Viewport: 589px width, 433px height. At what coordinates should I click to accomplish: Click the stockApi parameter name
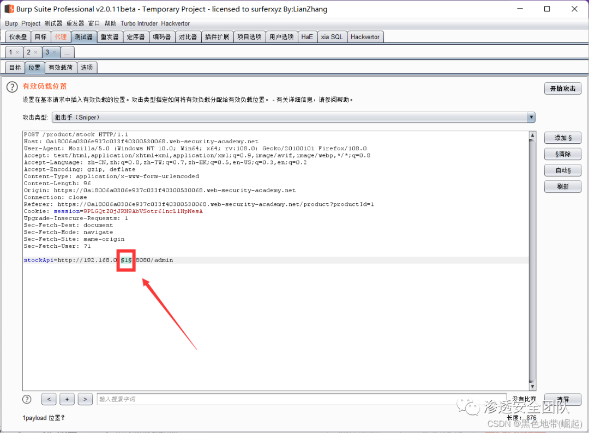(39, 260)
